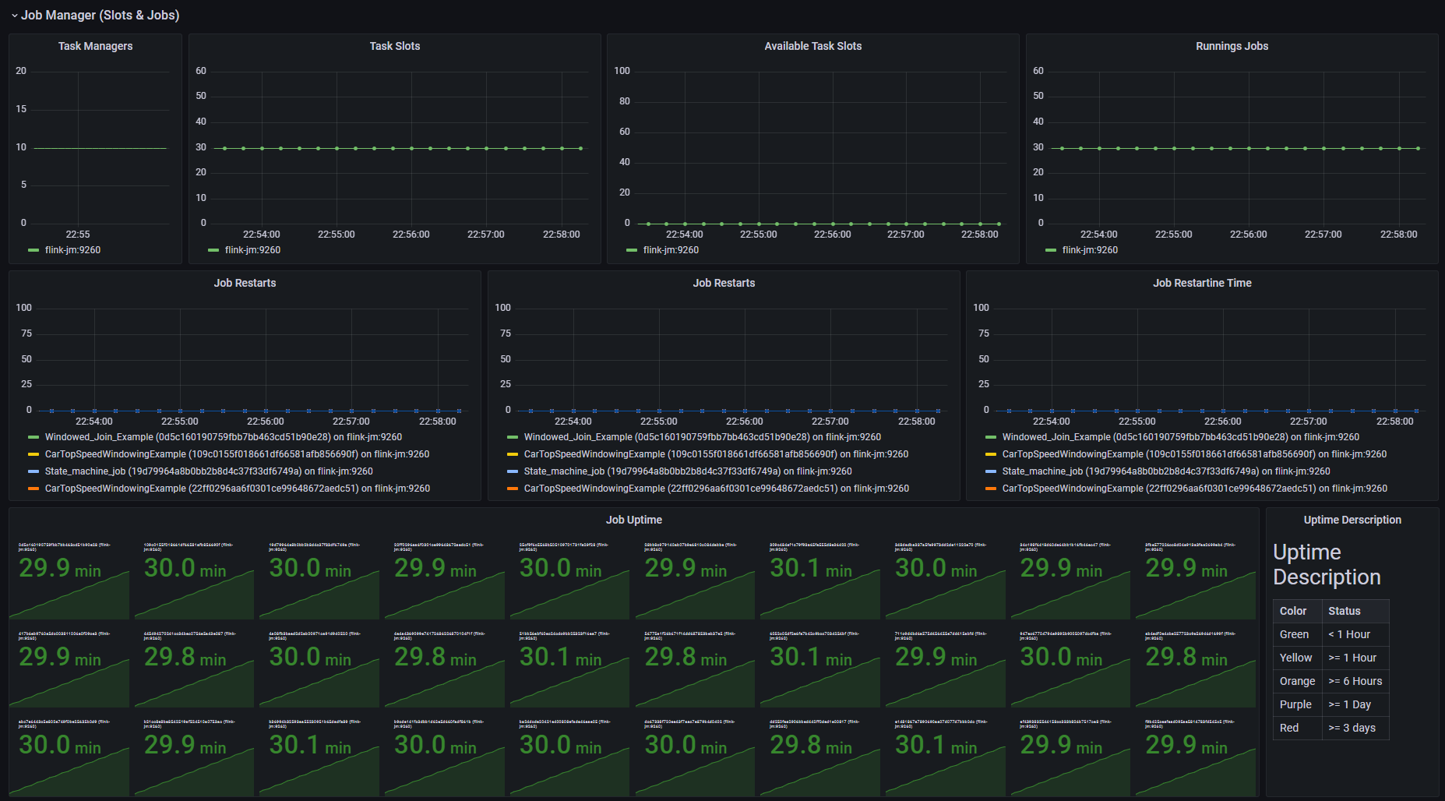The height and width of the screenshot is (801, 1445).
Task: Click green series color icon in Available Task Slots legend
Action: (x=632, y=250)
